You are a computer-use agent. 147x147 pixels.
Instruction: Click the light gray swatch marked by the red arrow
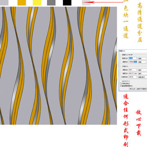pos(86,3)
